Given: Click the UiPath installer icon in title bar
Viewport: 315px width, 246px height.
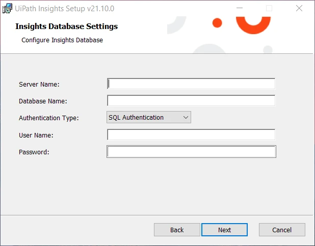Looking at the screenshot, I should pos(7,9).
